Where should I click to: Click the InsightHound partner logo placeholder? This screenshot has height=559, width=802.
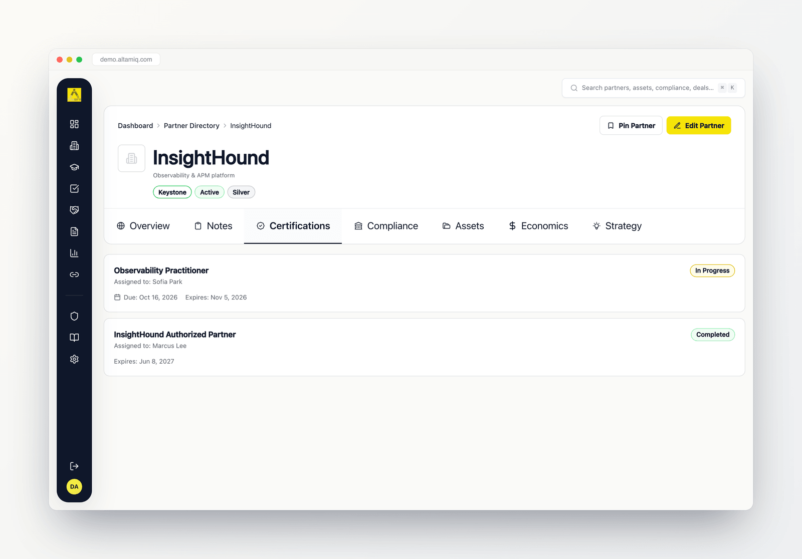click(x=131, y=158)
